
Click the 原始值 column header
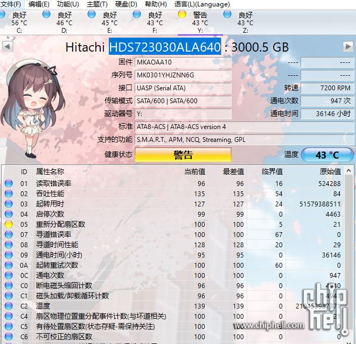[x=330, y=171]
